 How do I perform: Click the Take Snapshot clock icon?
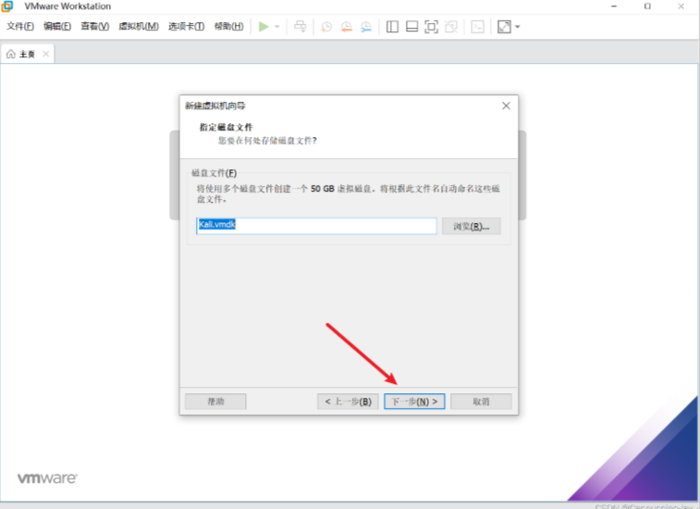(326, 27)
